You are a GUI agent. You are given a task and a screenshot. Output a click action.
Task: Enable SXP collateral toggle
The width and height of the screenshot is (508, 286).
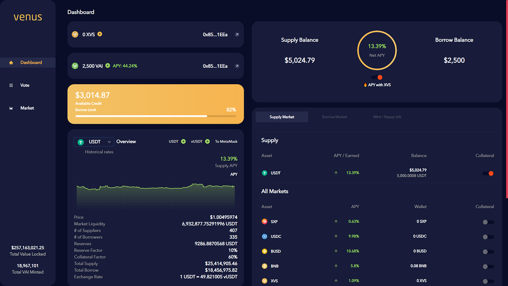[488, 222]
